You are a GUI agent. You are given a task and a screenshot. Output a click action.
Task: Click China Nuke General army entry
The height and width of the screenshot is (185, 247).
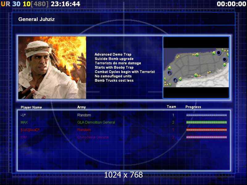pyautogui.click(x=93, y=137)
